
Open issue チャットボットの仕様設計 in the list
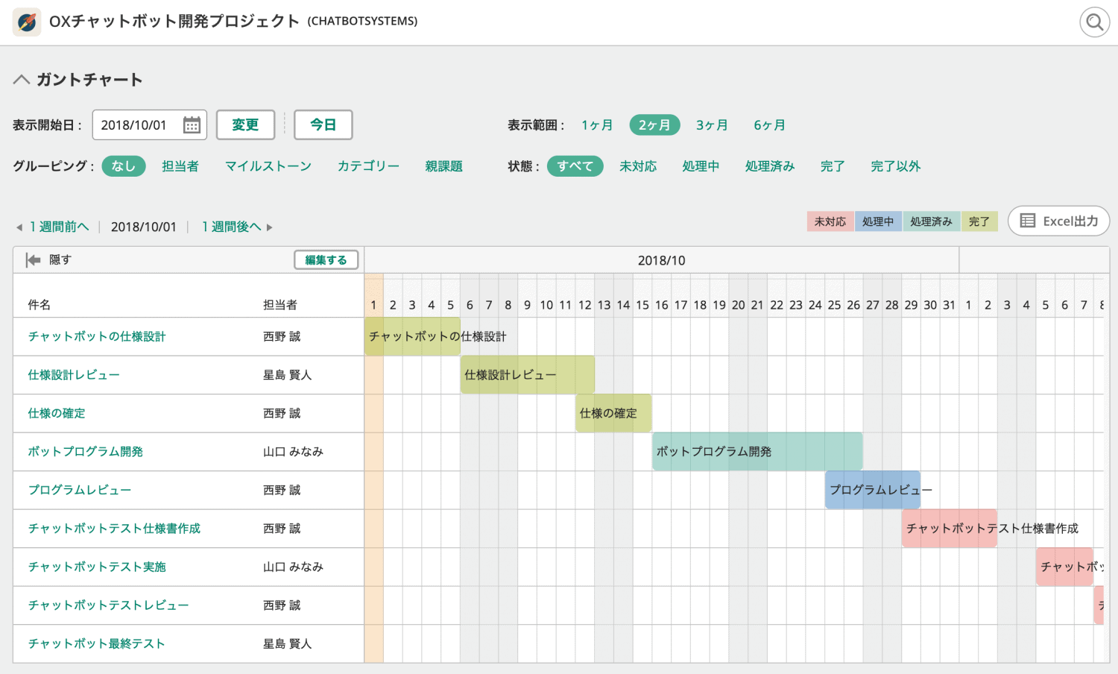pos(97,336)
